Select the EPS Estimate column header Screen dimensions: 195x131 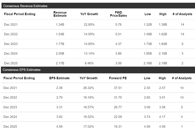click(x=59, y=78)
